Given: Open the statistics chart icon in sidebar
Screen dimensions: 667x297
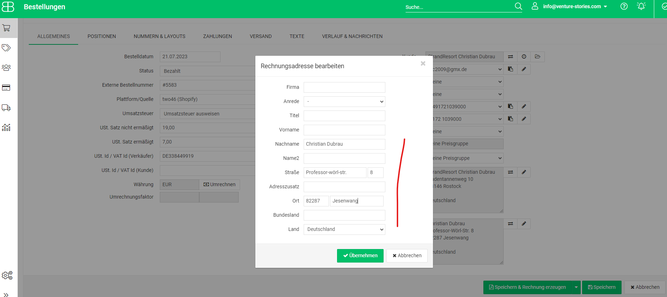Looking at the screenshot, I should (6, 127).
